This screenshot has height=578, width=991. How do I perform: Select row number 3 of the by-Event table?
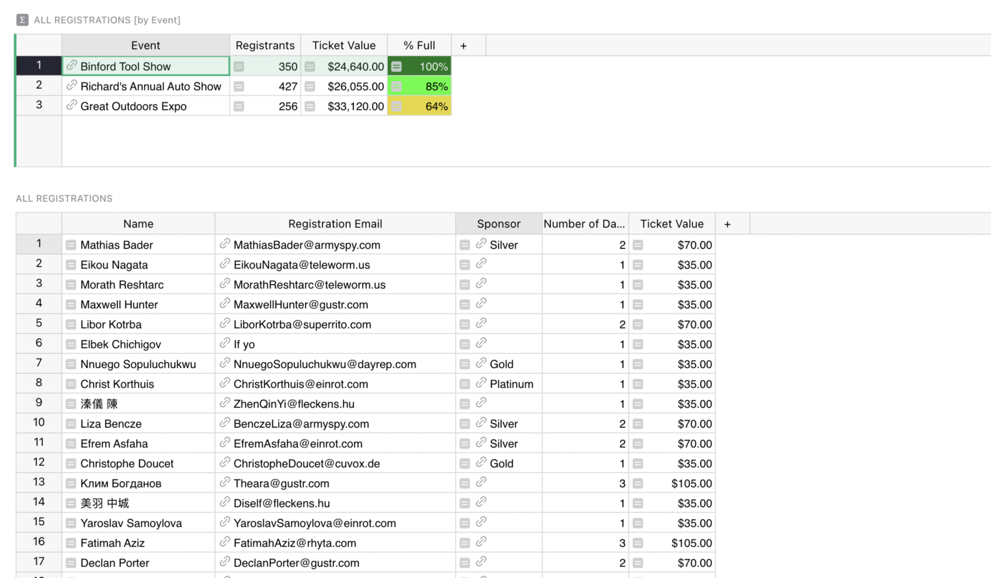(39, 105)
